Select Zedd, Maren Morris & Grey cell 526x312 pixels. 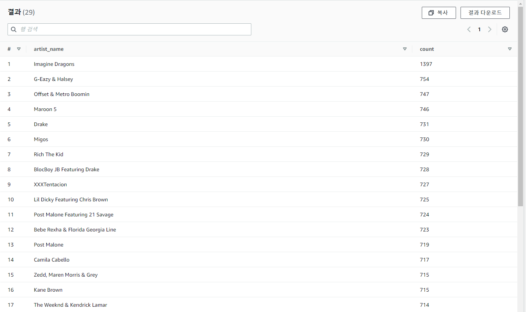(66, 275)
